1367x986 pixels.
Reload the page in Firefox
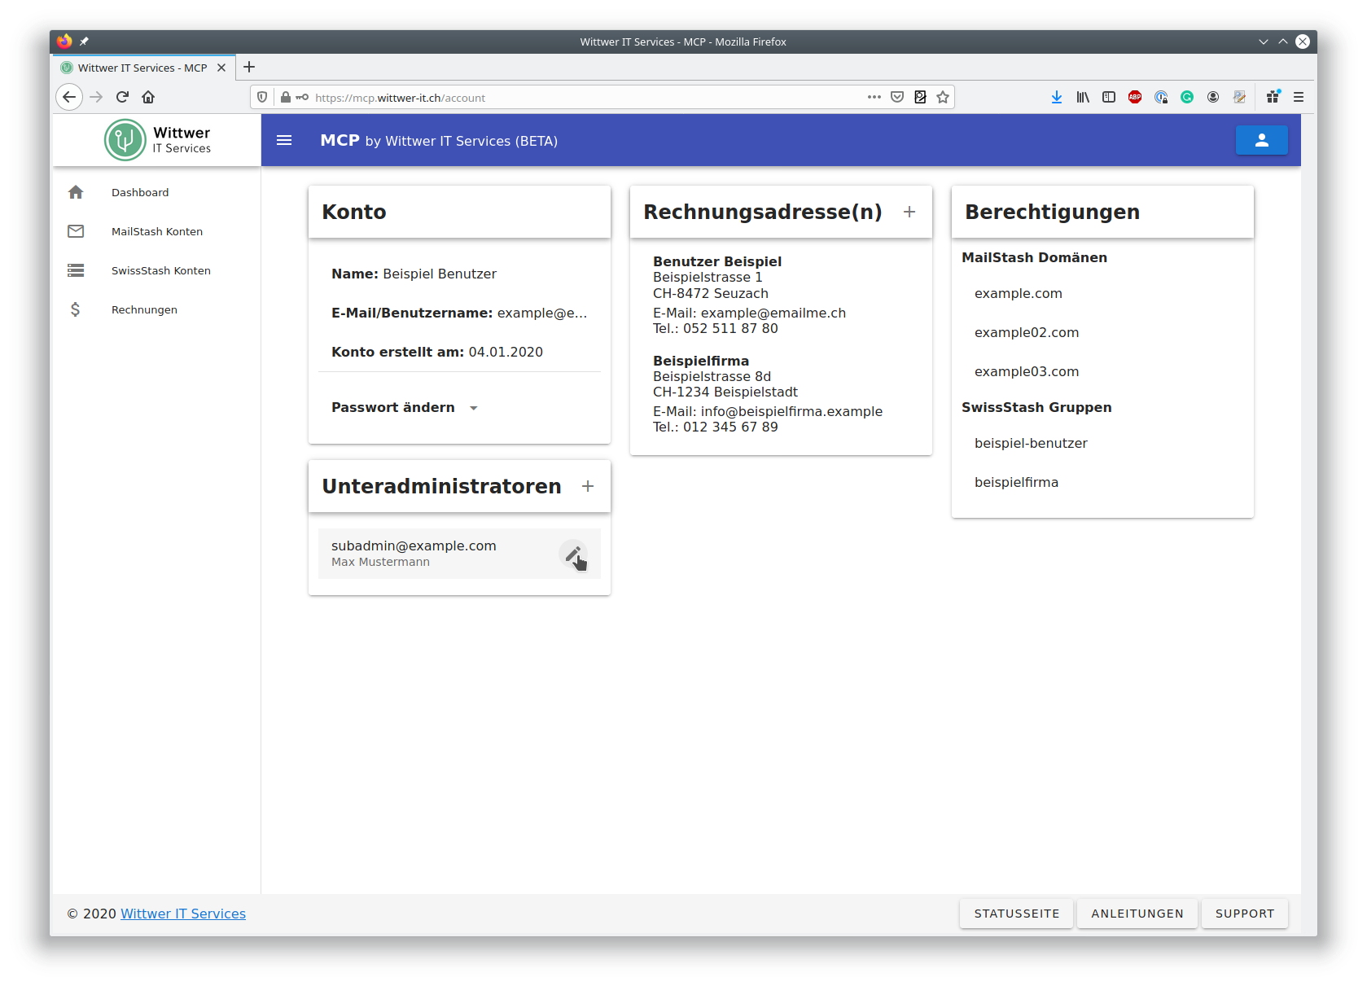[x=122, y=97]
